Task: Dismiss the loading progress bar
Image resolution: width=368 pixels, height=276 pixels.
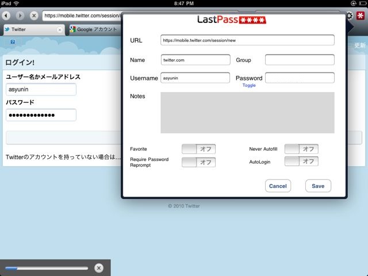Action: click(99, 268)
